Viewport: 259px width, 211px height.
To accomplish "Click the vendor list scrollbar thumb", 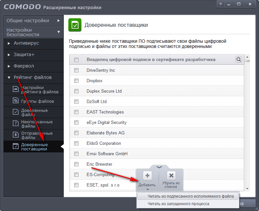I will click(x=247, y=61).
